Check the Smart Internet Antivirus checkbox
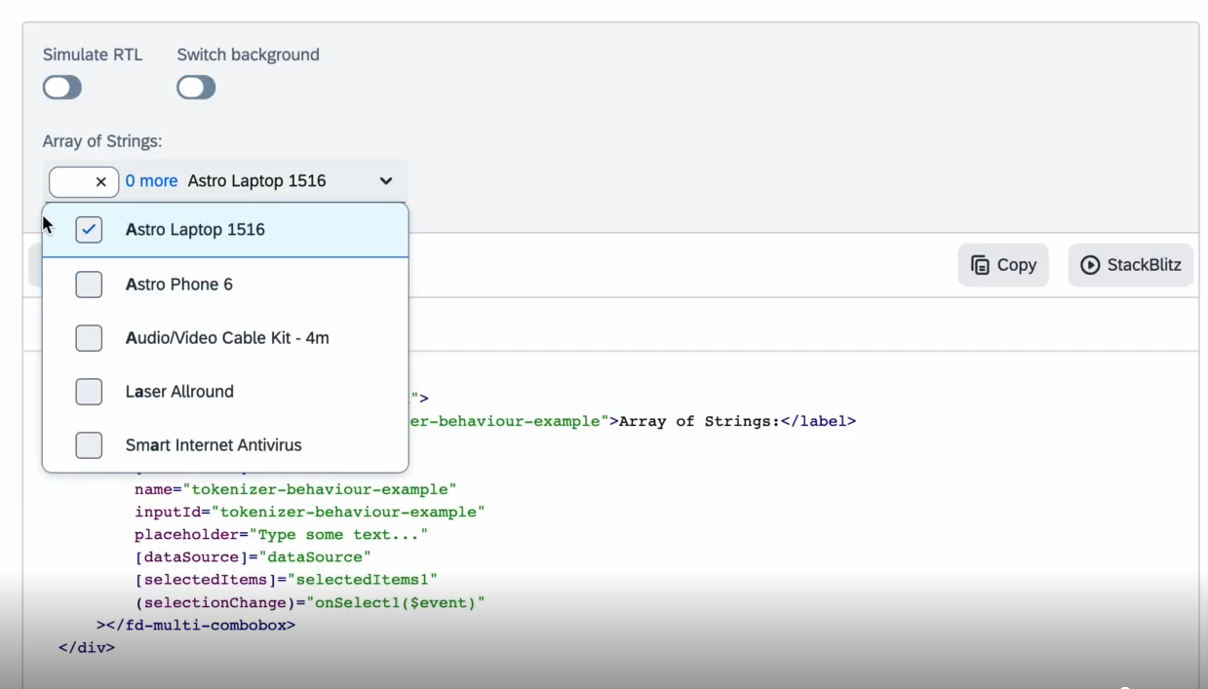This screenshot has width=1208, height=689. (x=89, y=444)
